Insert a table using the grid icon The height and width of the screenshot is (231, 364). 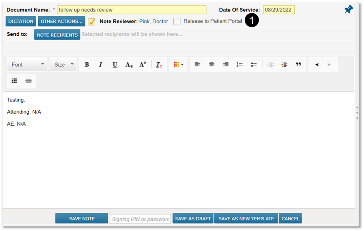pos(14,81)
